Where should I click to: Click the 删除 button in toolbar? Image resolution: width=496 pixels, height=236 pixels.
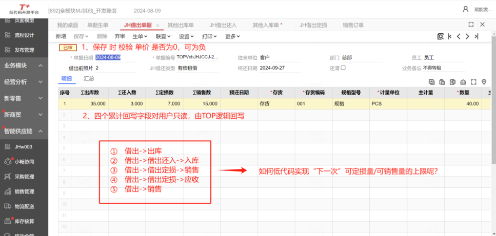(102, 36)
